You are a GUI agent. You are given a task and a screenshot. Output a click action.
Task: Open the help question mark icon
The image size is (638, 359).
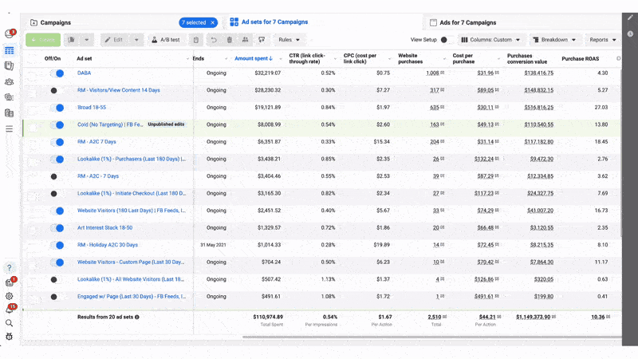10,268
